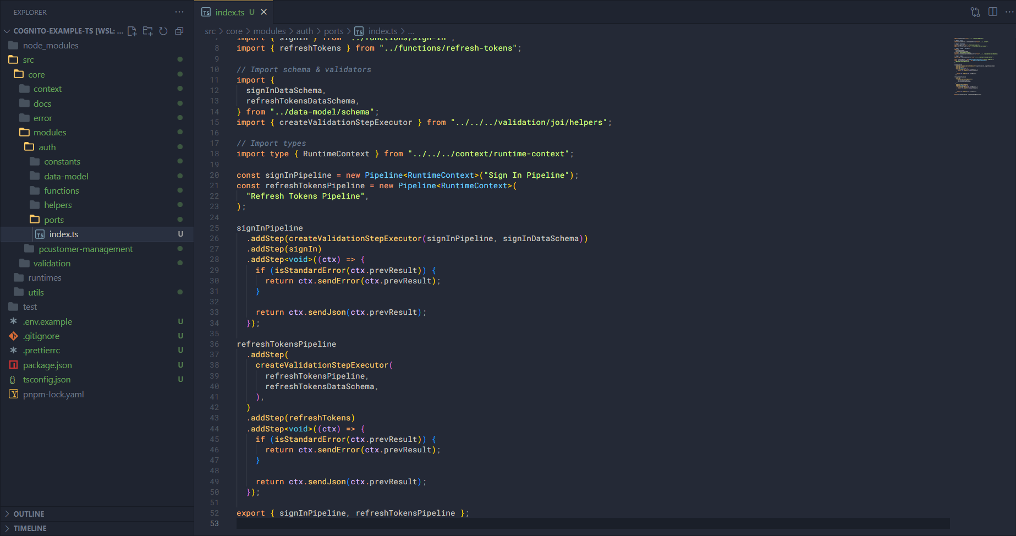Open the editor's More Actions ellipsis menu
Viewport: 1016px width, 536px height.
[x=1010, y=12]
